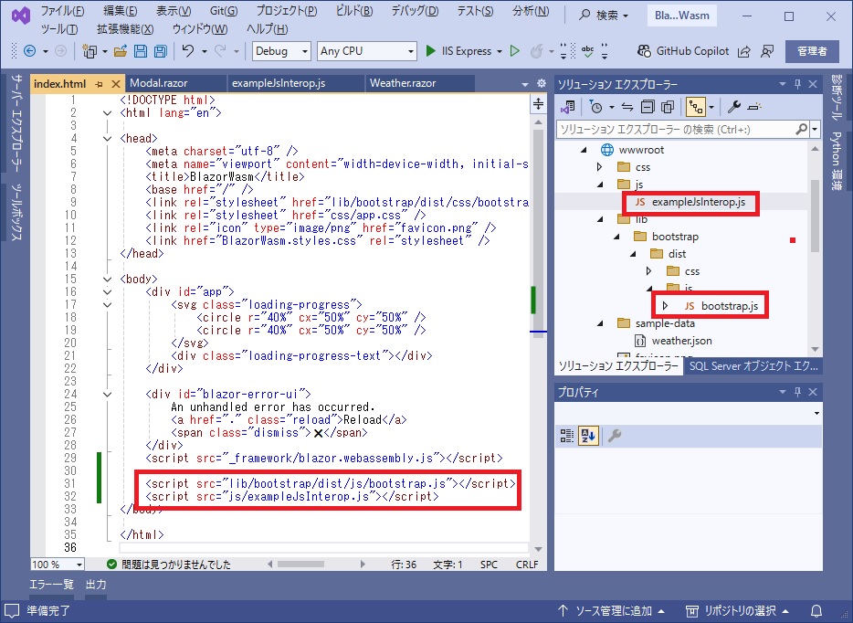Click Start Without Debugging outline play icon

coord(514,51)
